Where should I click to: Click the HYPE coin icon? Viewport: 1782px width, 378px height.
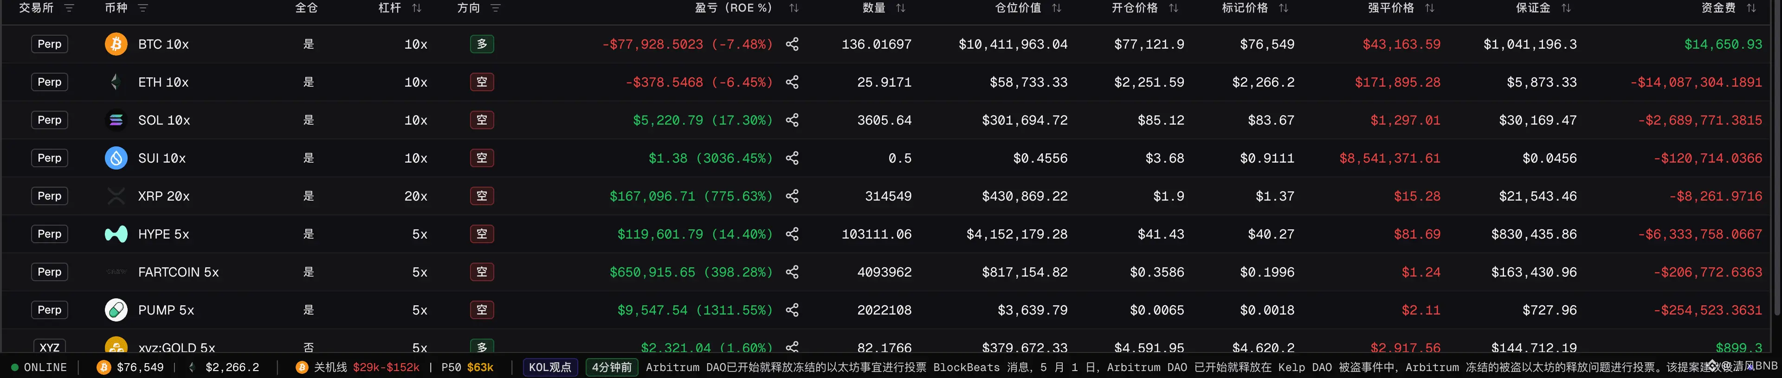click(116, 234)
